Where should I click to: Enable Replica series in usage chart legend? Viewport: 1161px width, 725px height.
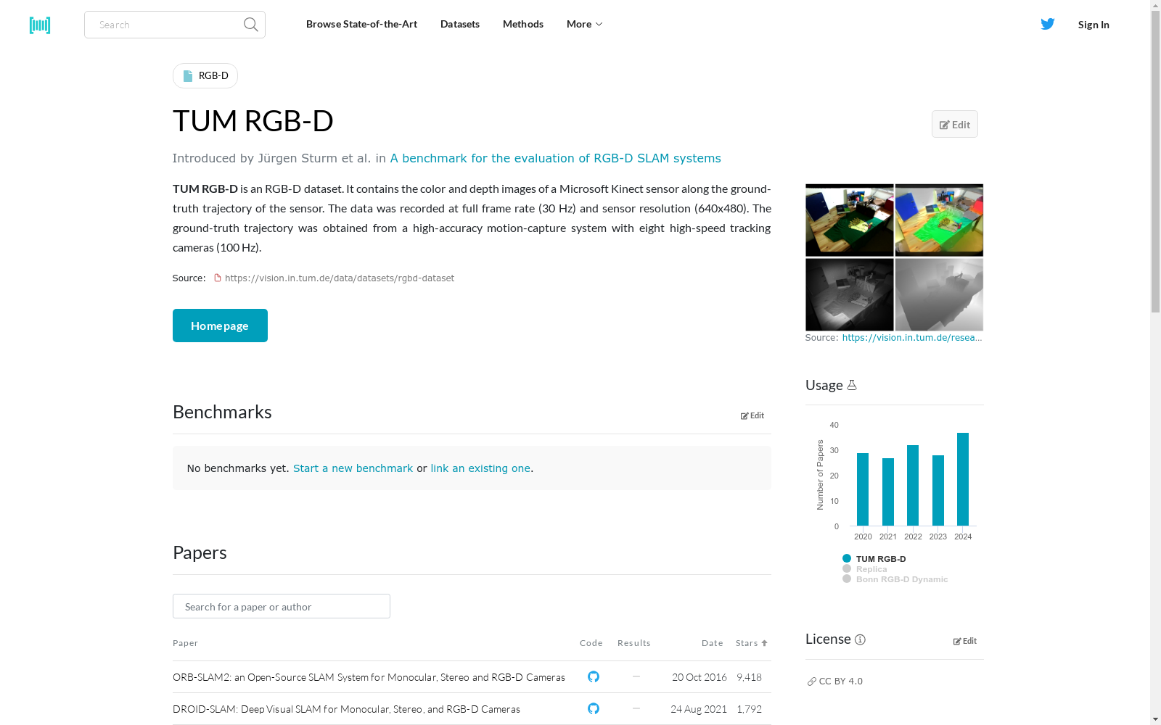click(x=871, y=568)
